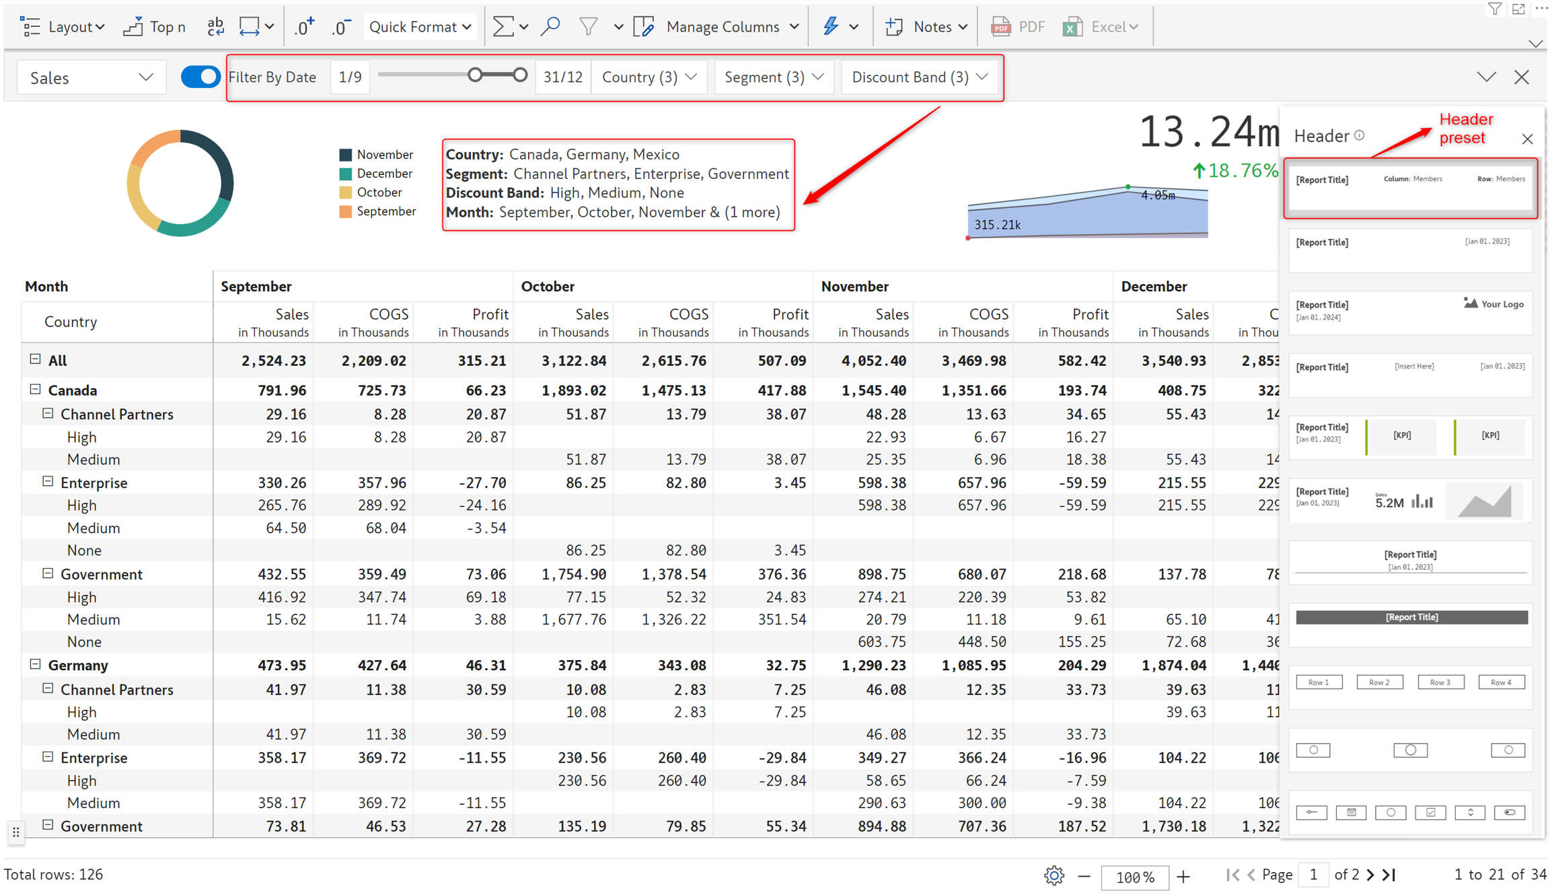Open the Country (3) dropdown

[649, 77]
